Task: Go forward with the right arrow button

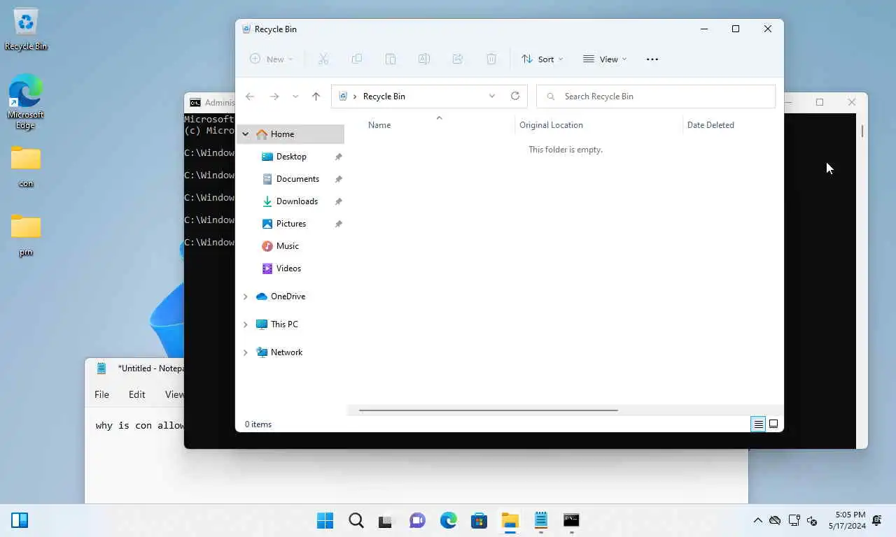Action: pos(274,96)
